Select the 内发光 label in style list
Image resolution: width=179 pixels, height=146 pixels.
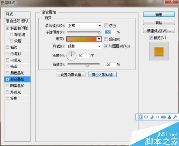pos(15,60)
